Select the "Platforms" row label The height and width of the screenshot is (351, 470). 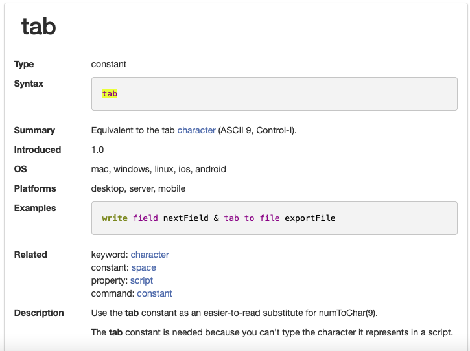tap(35, 188)
